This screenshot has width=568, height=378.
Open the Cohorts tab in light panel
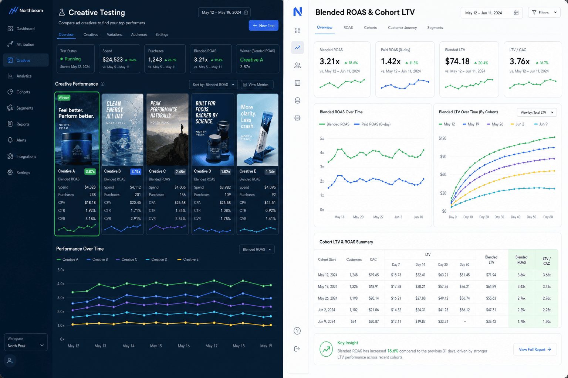tap(370, 28)
